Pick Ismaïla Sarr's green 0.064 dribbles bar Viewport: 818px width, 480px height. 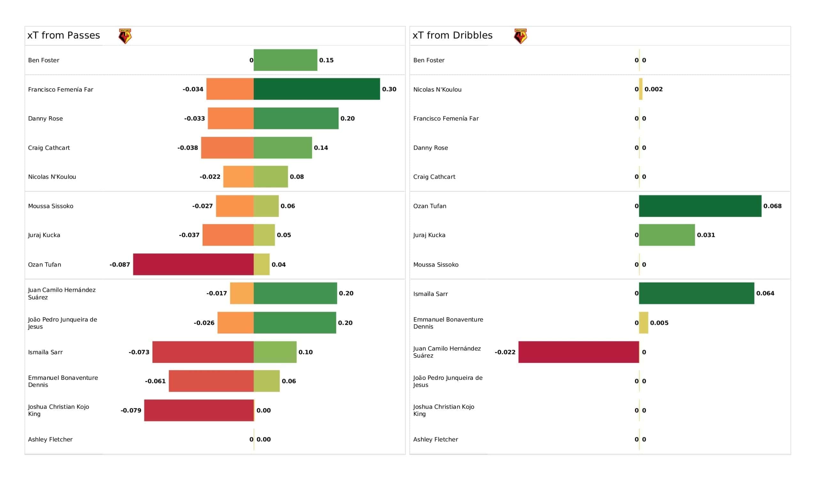pos(696,293)
